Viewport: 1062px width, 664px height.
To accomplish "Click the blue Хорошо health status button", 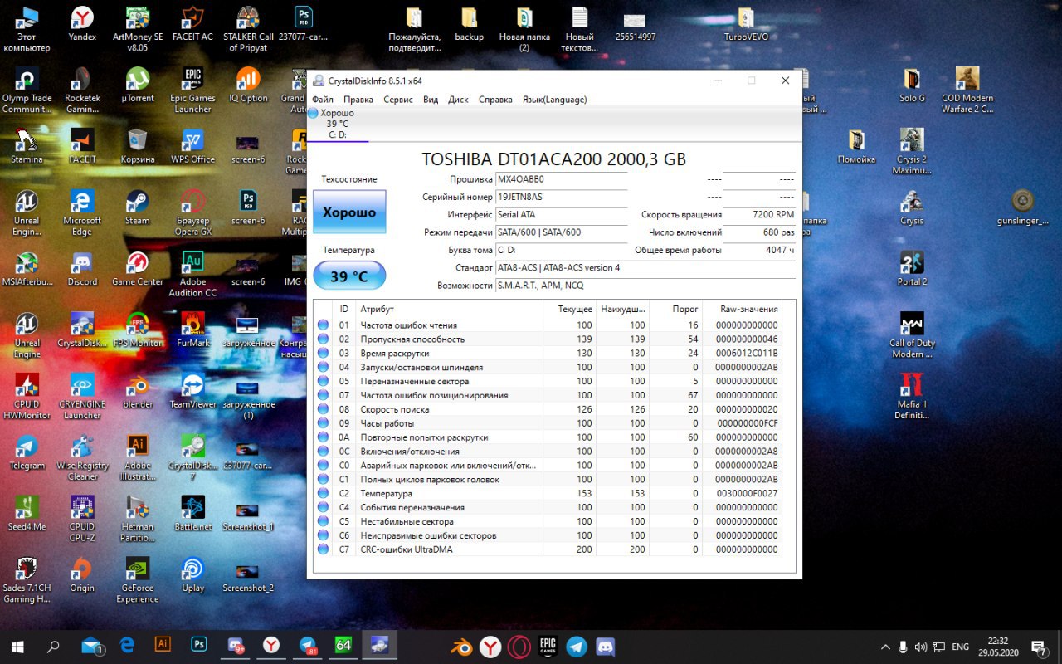I will tap(349, 212).
